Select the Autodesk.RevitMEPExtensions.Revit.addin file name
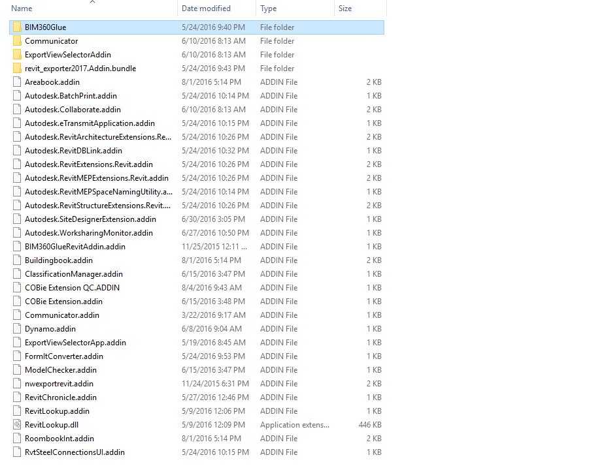This screenshot has height=468, width=600. 97,178
